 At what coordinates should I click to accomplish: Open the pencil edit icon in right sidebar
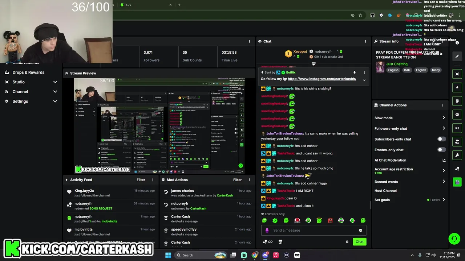pyautogui.click(x=457, y=56)
